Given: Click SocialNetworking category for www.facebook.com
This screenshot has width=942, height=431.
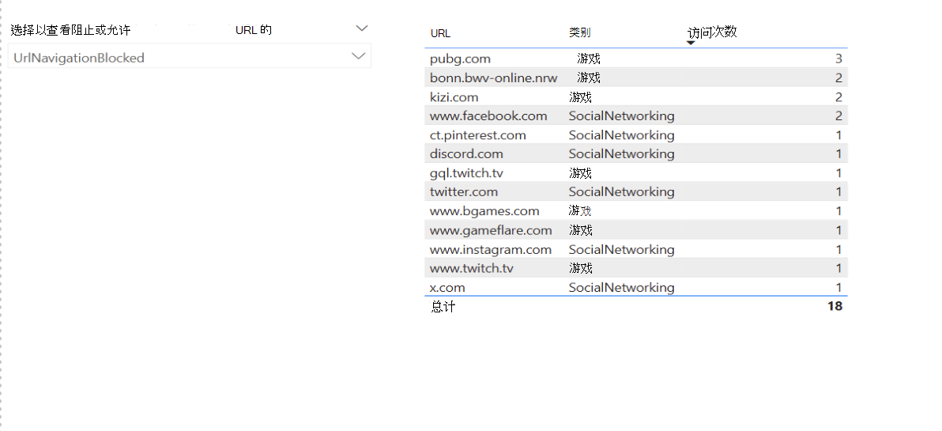Looking at the screenshot, I should [622, 115].
